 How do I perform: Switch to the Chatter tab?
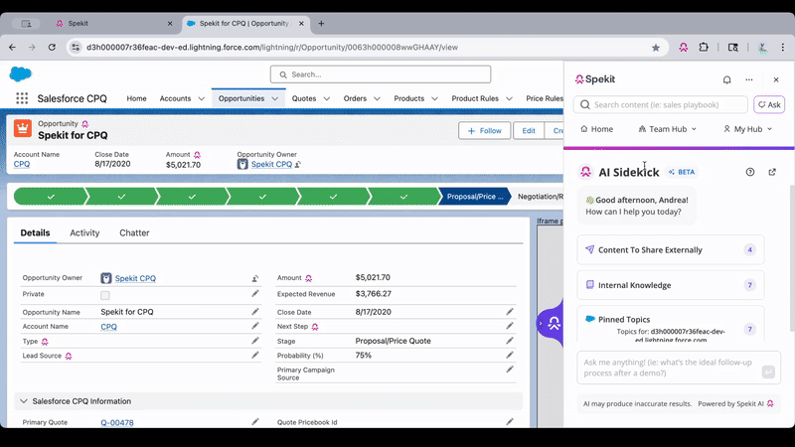pos(134,232)
